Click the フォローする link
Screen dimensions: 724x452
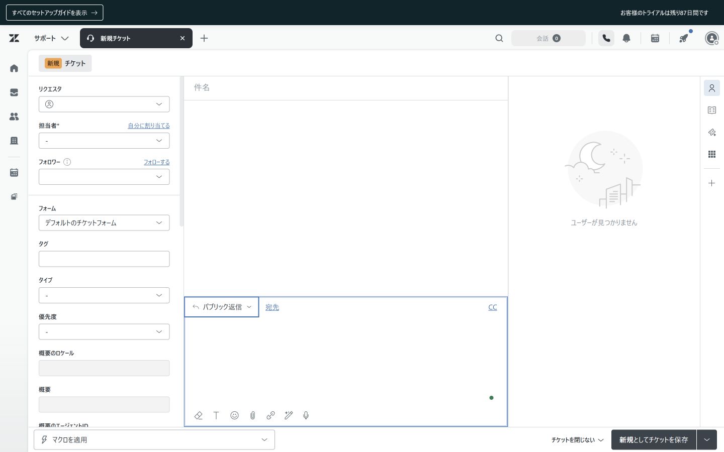click(x=157, y=162)
